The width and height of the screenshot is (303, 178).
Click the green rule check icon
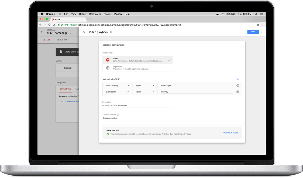point(108,134)
